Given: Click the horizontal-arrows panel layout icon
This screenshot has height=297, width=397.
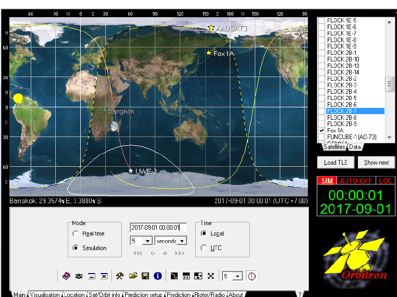Looking at the screenshot, I should click(x=186, y=276).
